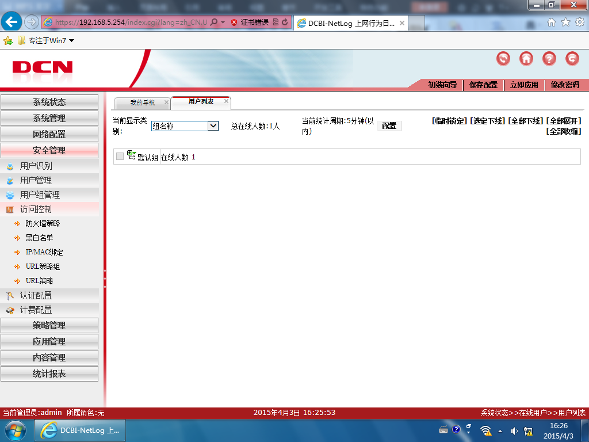Tick the checkbox beside 默认组
This screenshot has height=442, width=589.
pyautogui.click(x=120, y=157)
